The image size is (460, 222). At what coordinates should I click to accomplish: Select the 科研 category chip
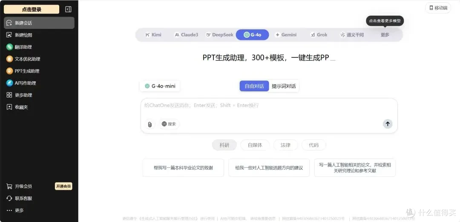(224, 145)
